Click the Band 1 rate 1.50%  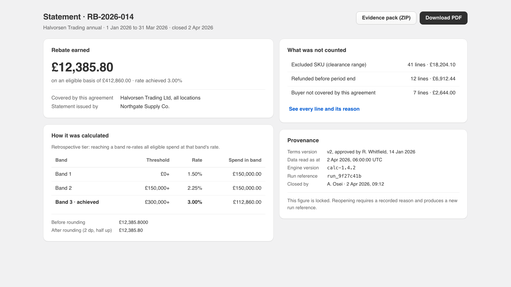pyautogui.click(x=195, y=174)
